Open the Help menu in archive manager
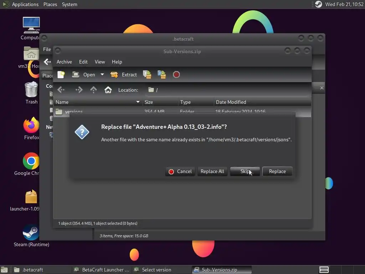The height and width of the screenshot is (274, 365). click(117, 62)
